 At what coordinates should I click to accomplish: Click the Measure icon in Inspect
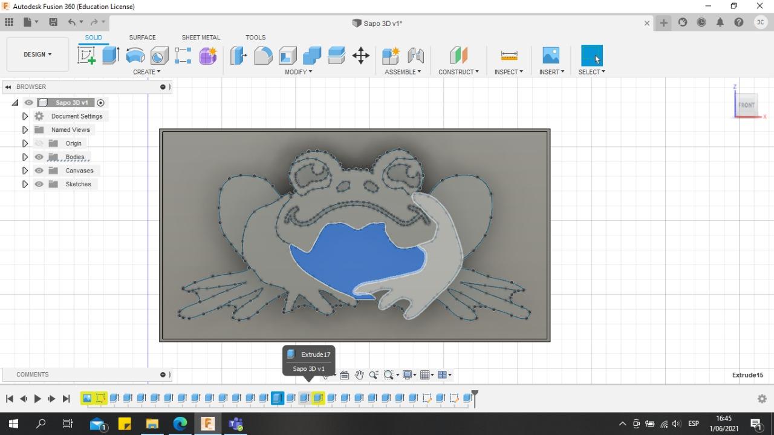[509, 56]
